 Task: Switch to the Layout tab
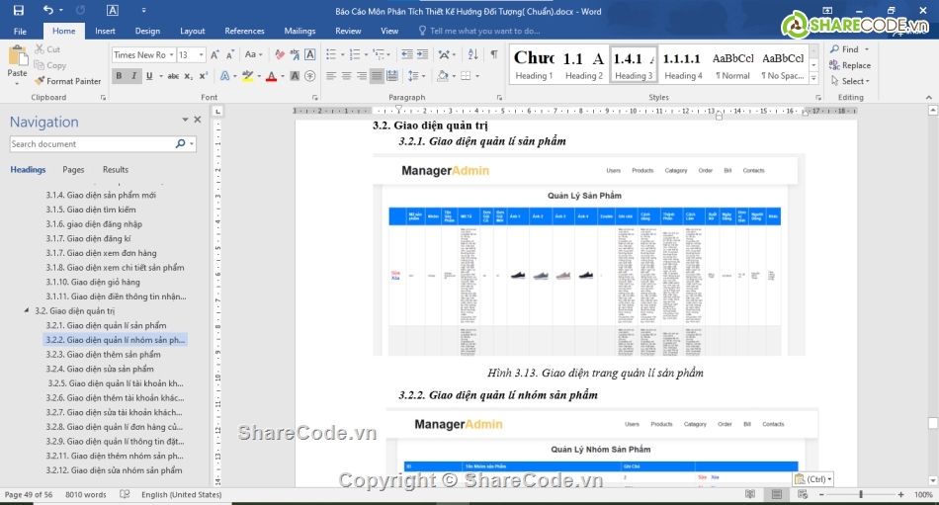[192, 32]
